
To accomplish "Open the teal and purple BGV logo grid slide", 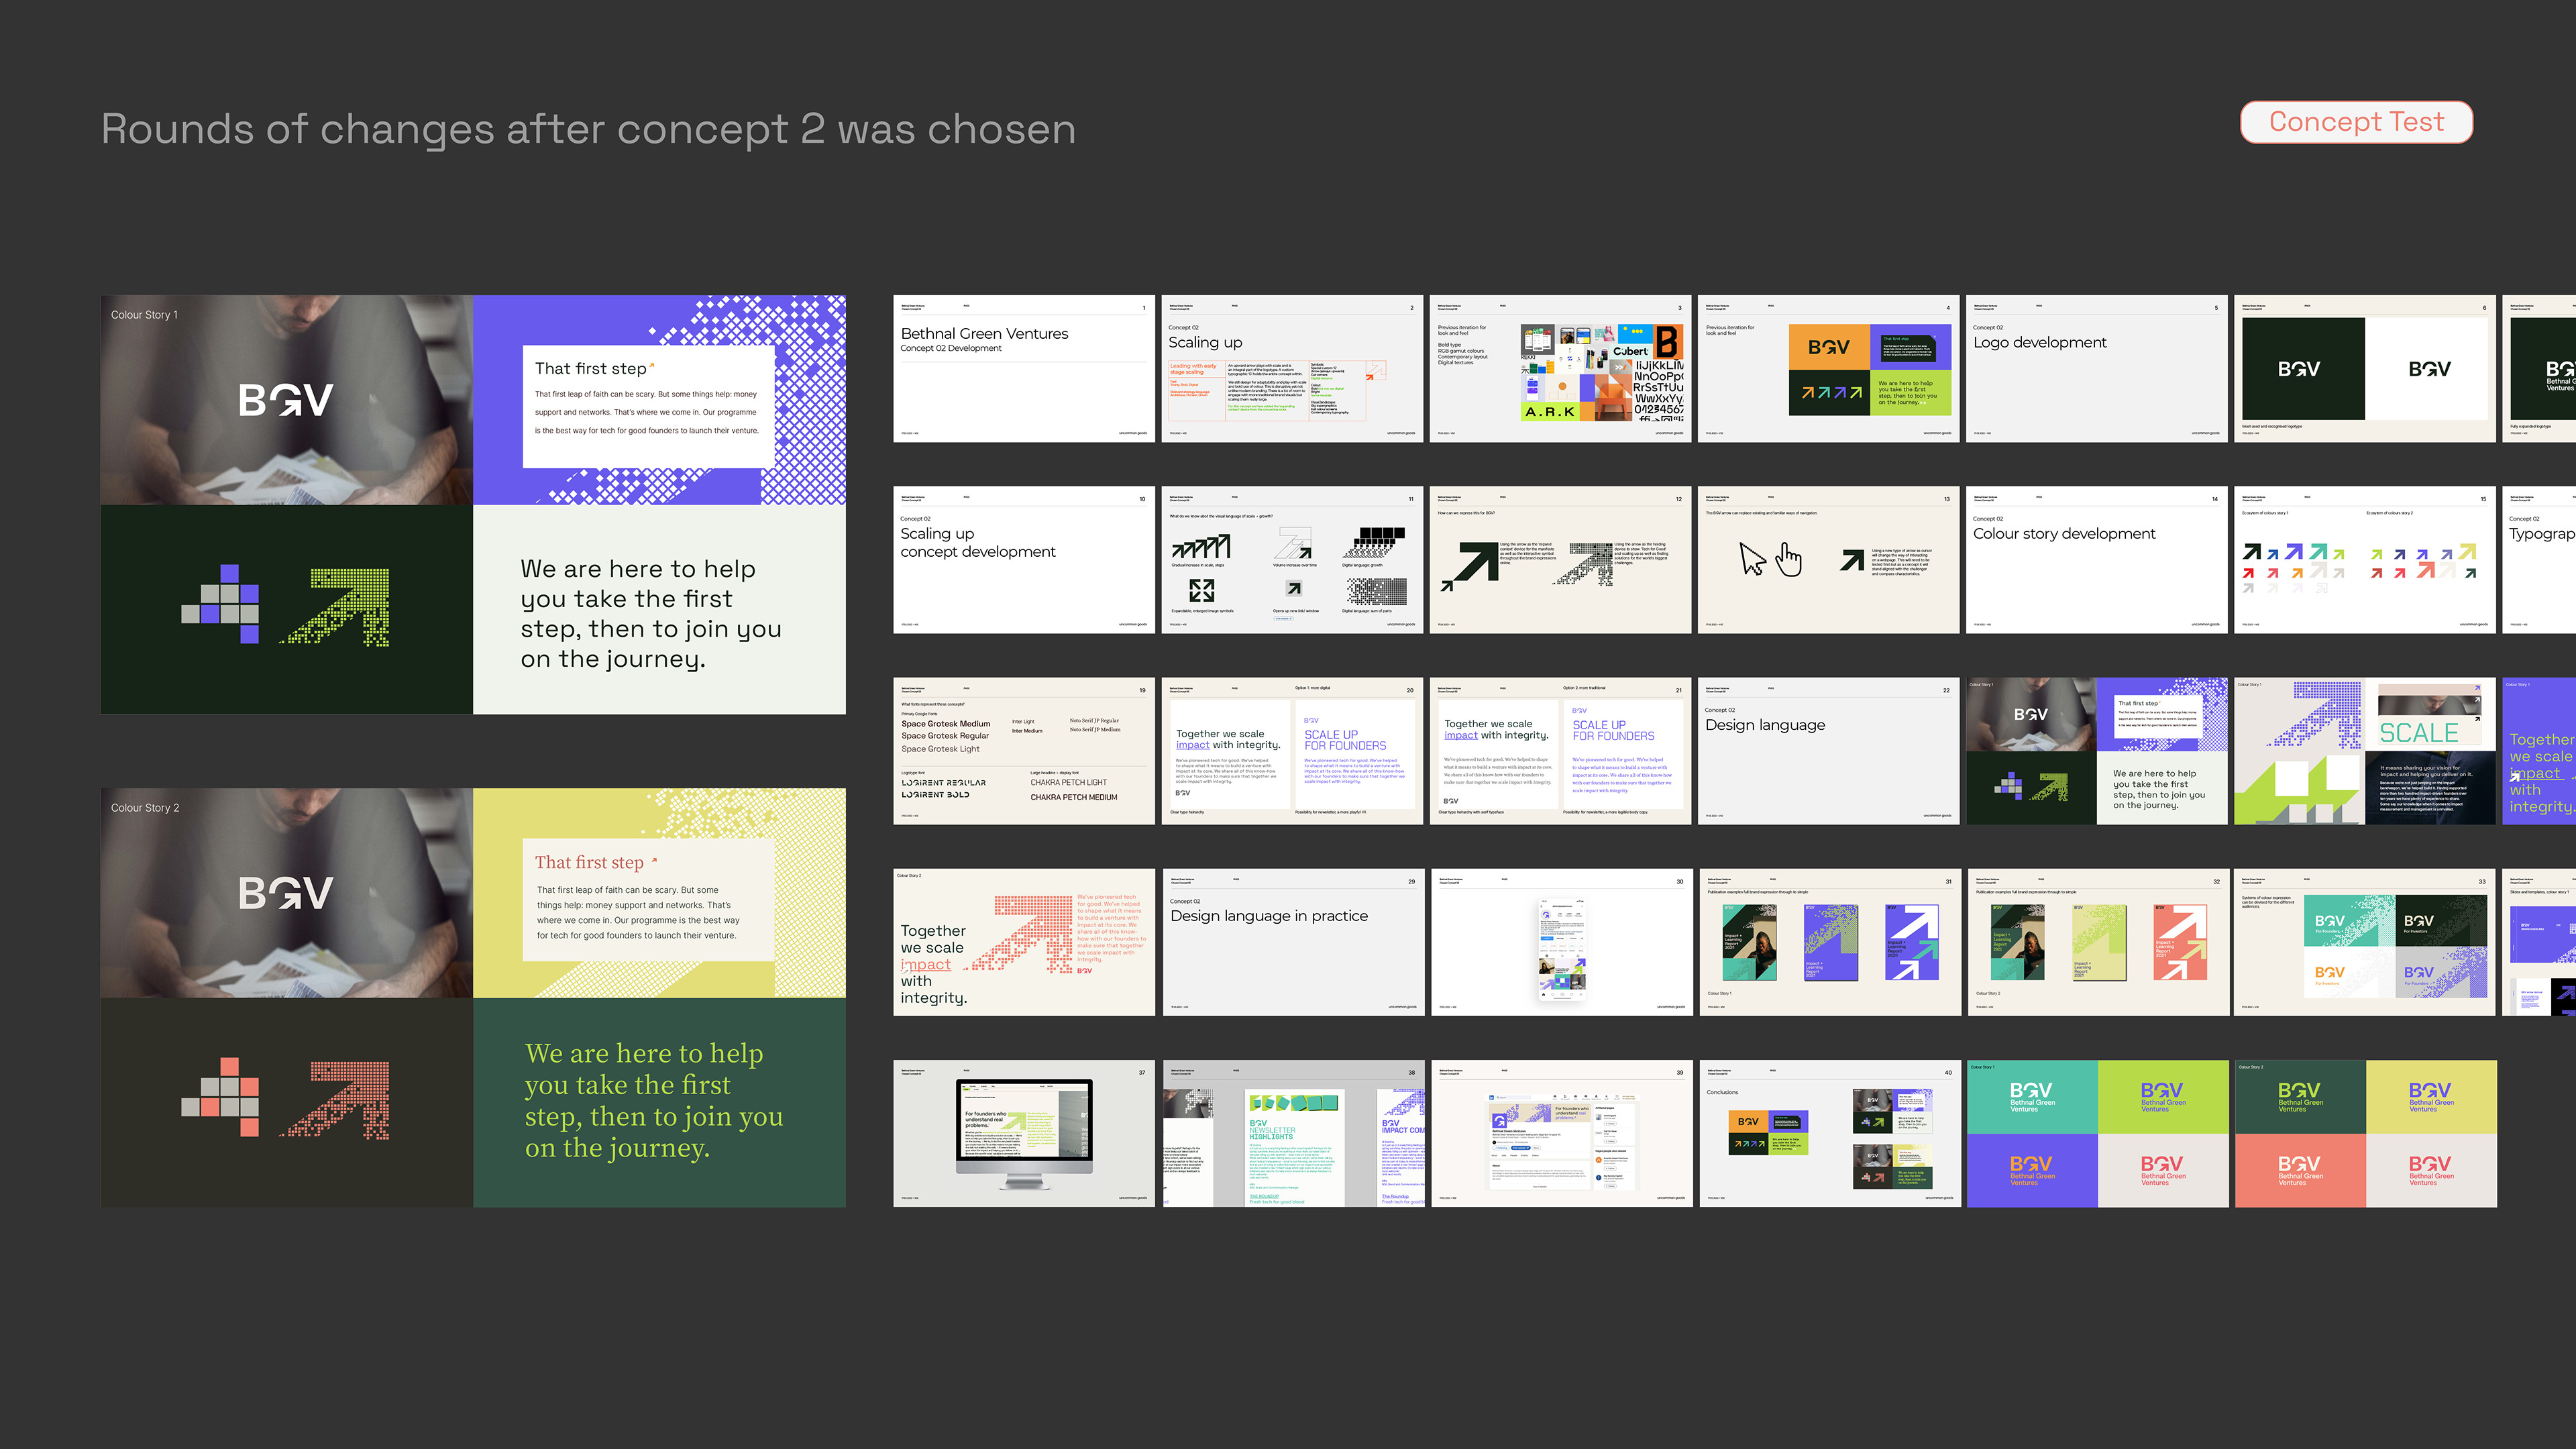I will pyautogui.click(x=2097, y=1133).
